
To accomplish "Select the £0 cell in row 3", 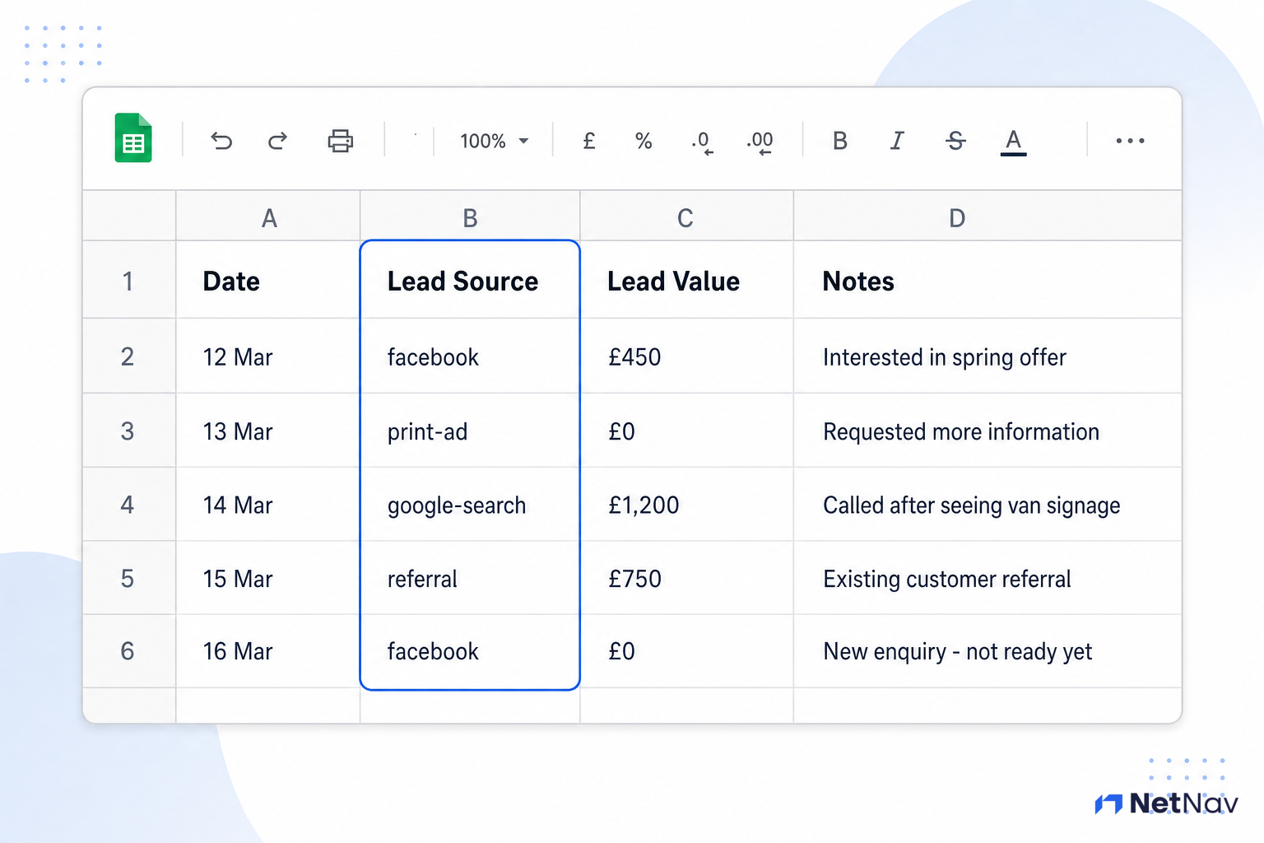I will coord(686,431).
